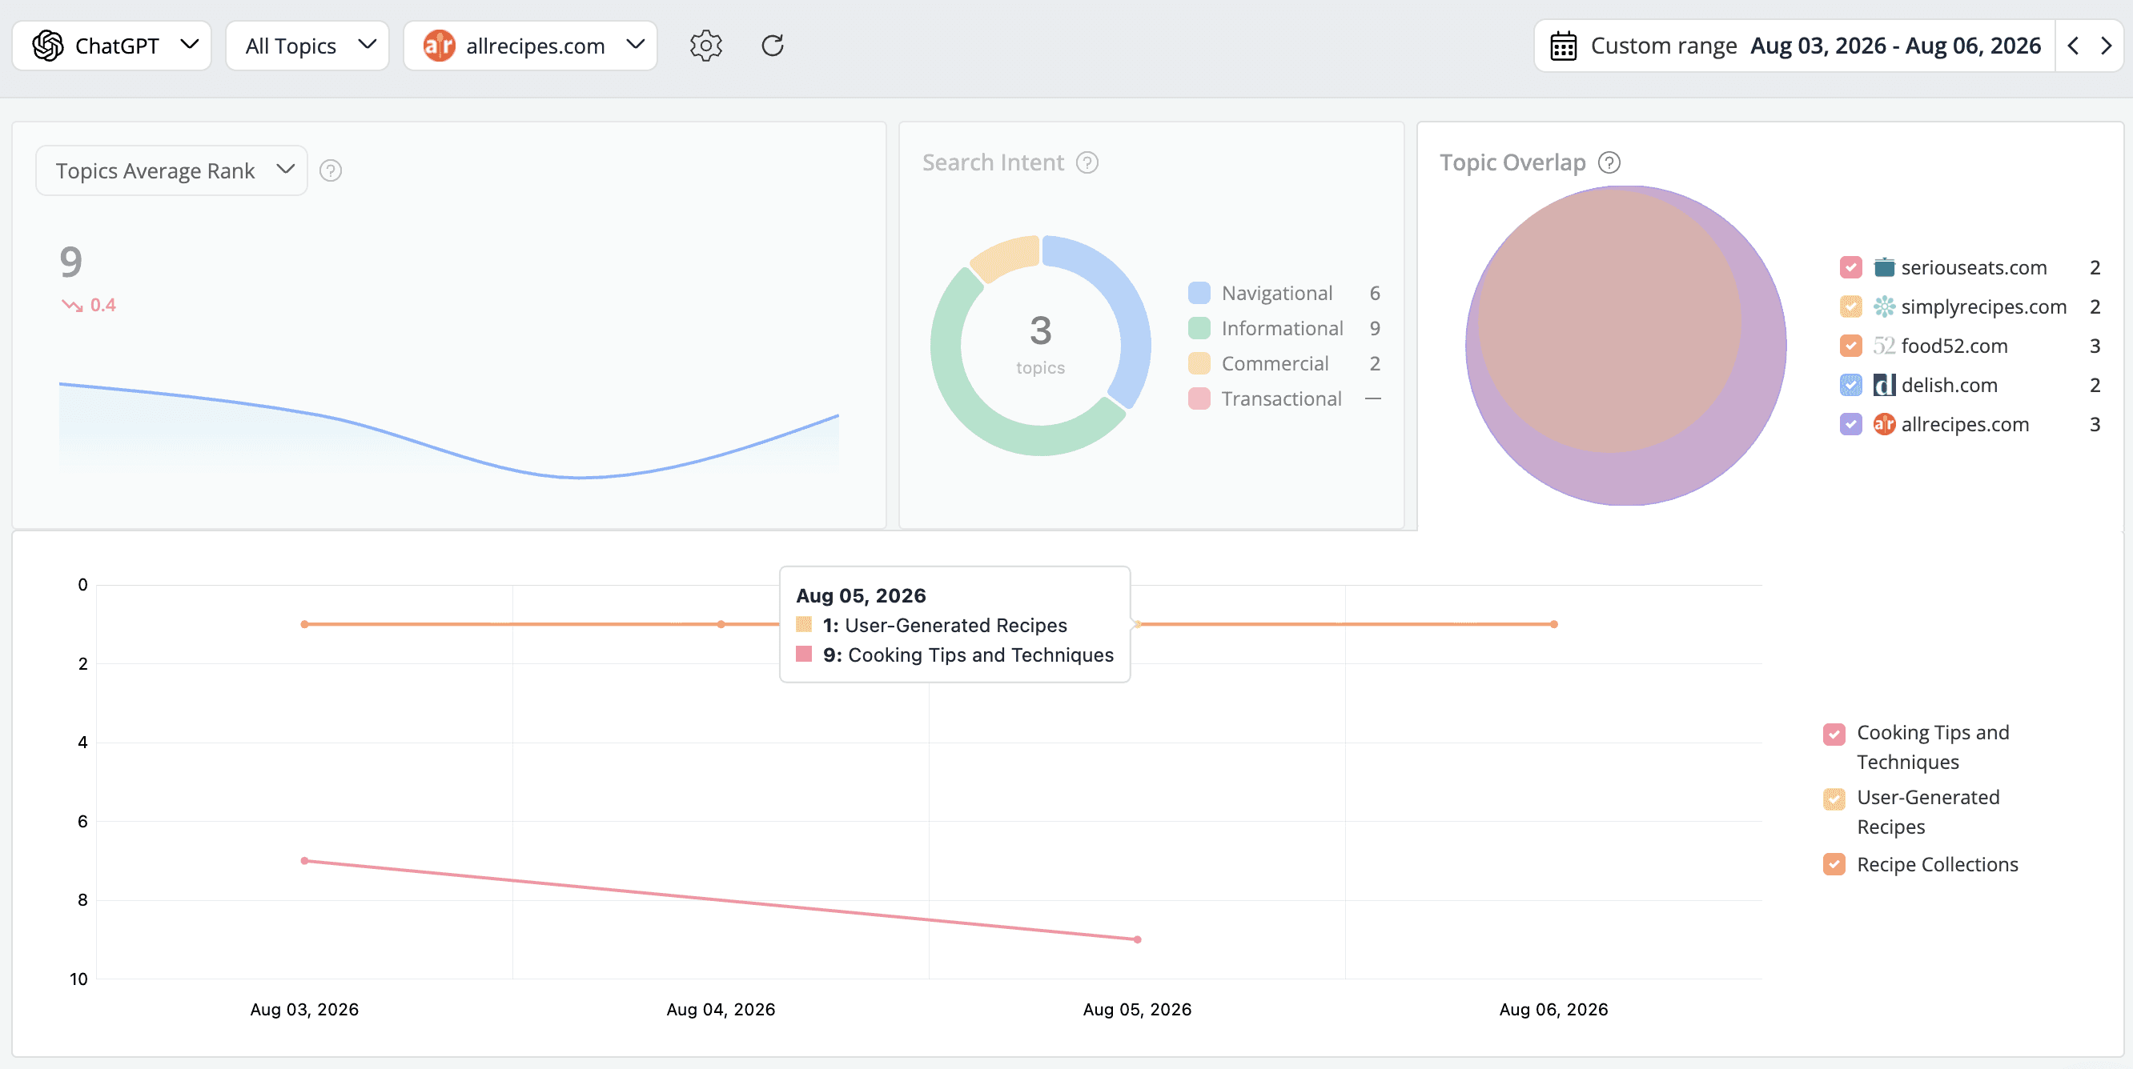This screenshot has height=1069, width=2133.
Task: Click the refresh icon
Action: click(x=772, y=46)
